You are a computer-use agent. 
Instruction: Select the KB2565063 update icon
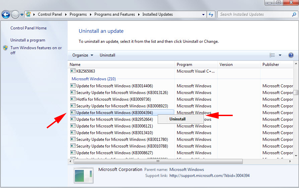coord(73,71)
